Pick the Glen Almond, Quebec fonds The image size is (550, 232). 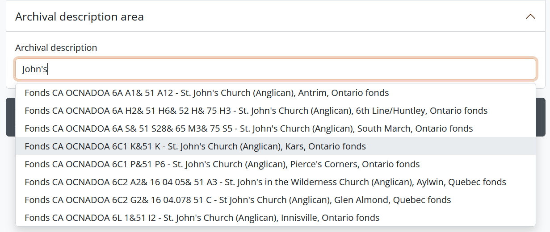[238, 200]
